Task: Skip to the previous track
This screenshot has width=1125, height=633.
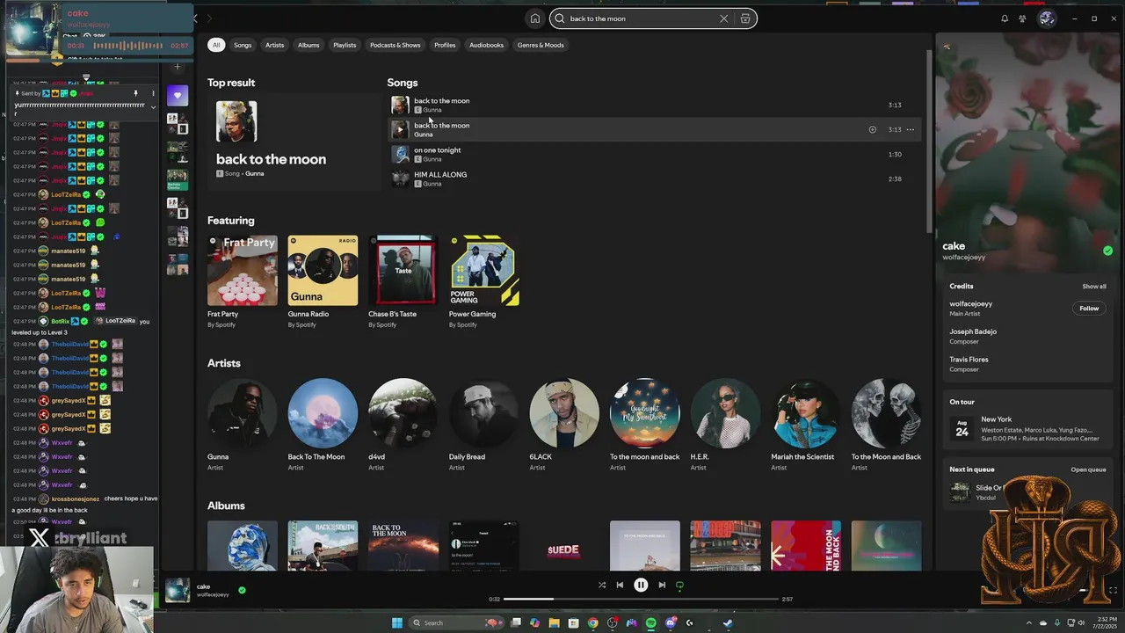Action: tap(620, 585)
